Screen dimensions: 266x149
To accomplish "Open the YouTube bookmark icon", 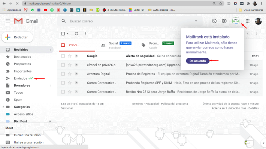I will pos(45,10).
